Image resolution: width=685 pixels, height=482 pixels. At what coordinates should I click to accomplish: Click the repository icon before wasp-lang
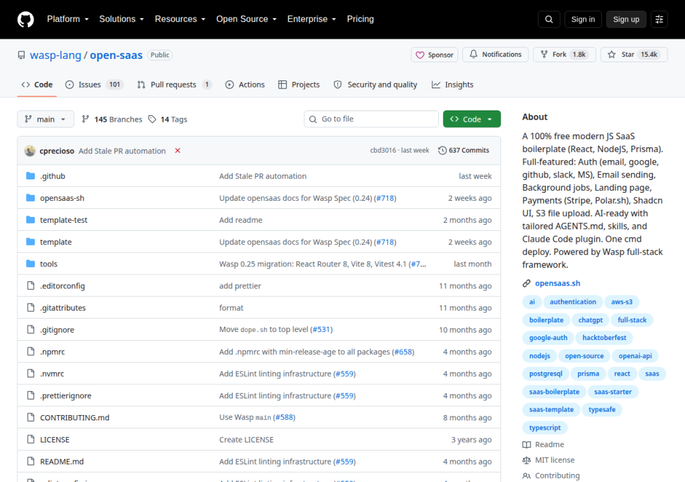pyautogui.click(x=21, y=55)
